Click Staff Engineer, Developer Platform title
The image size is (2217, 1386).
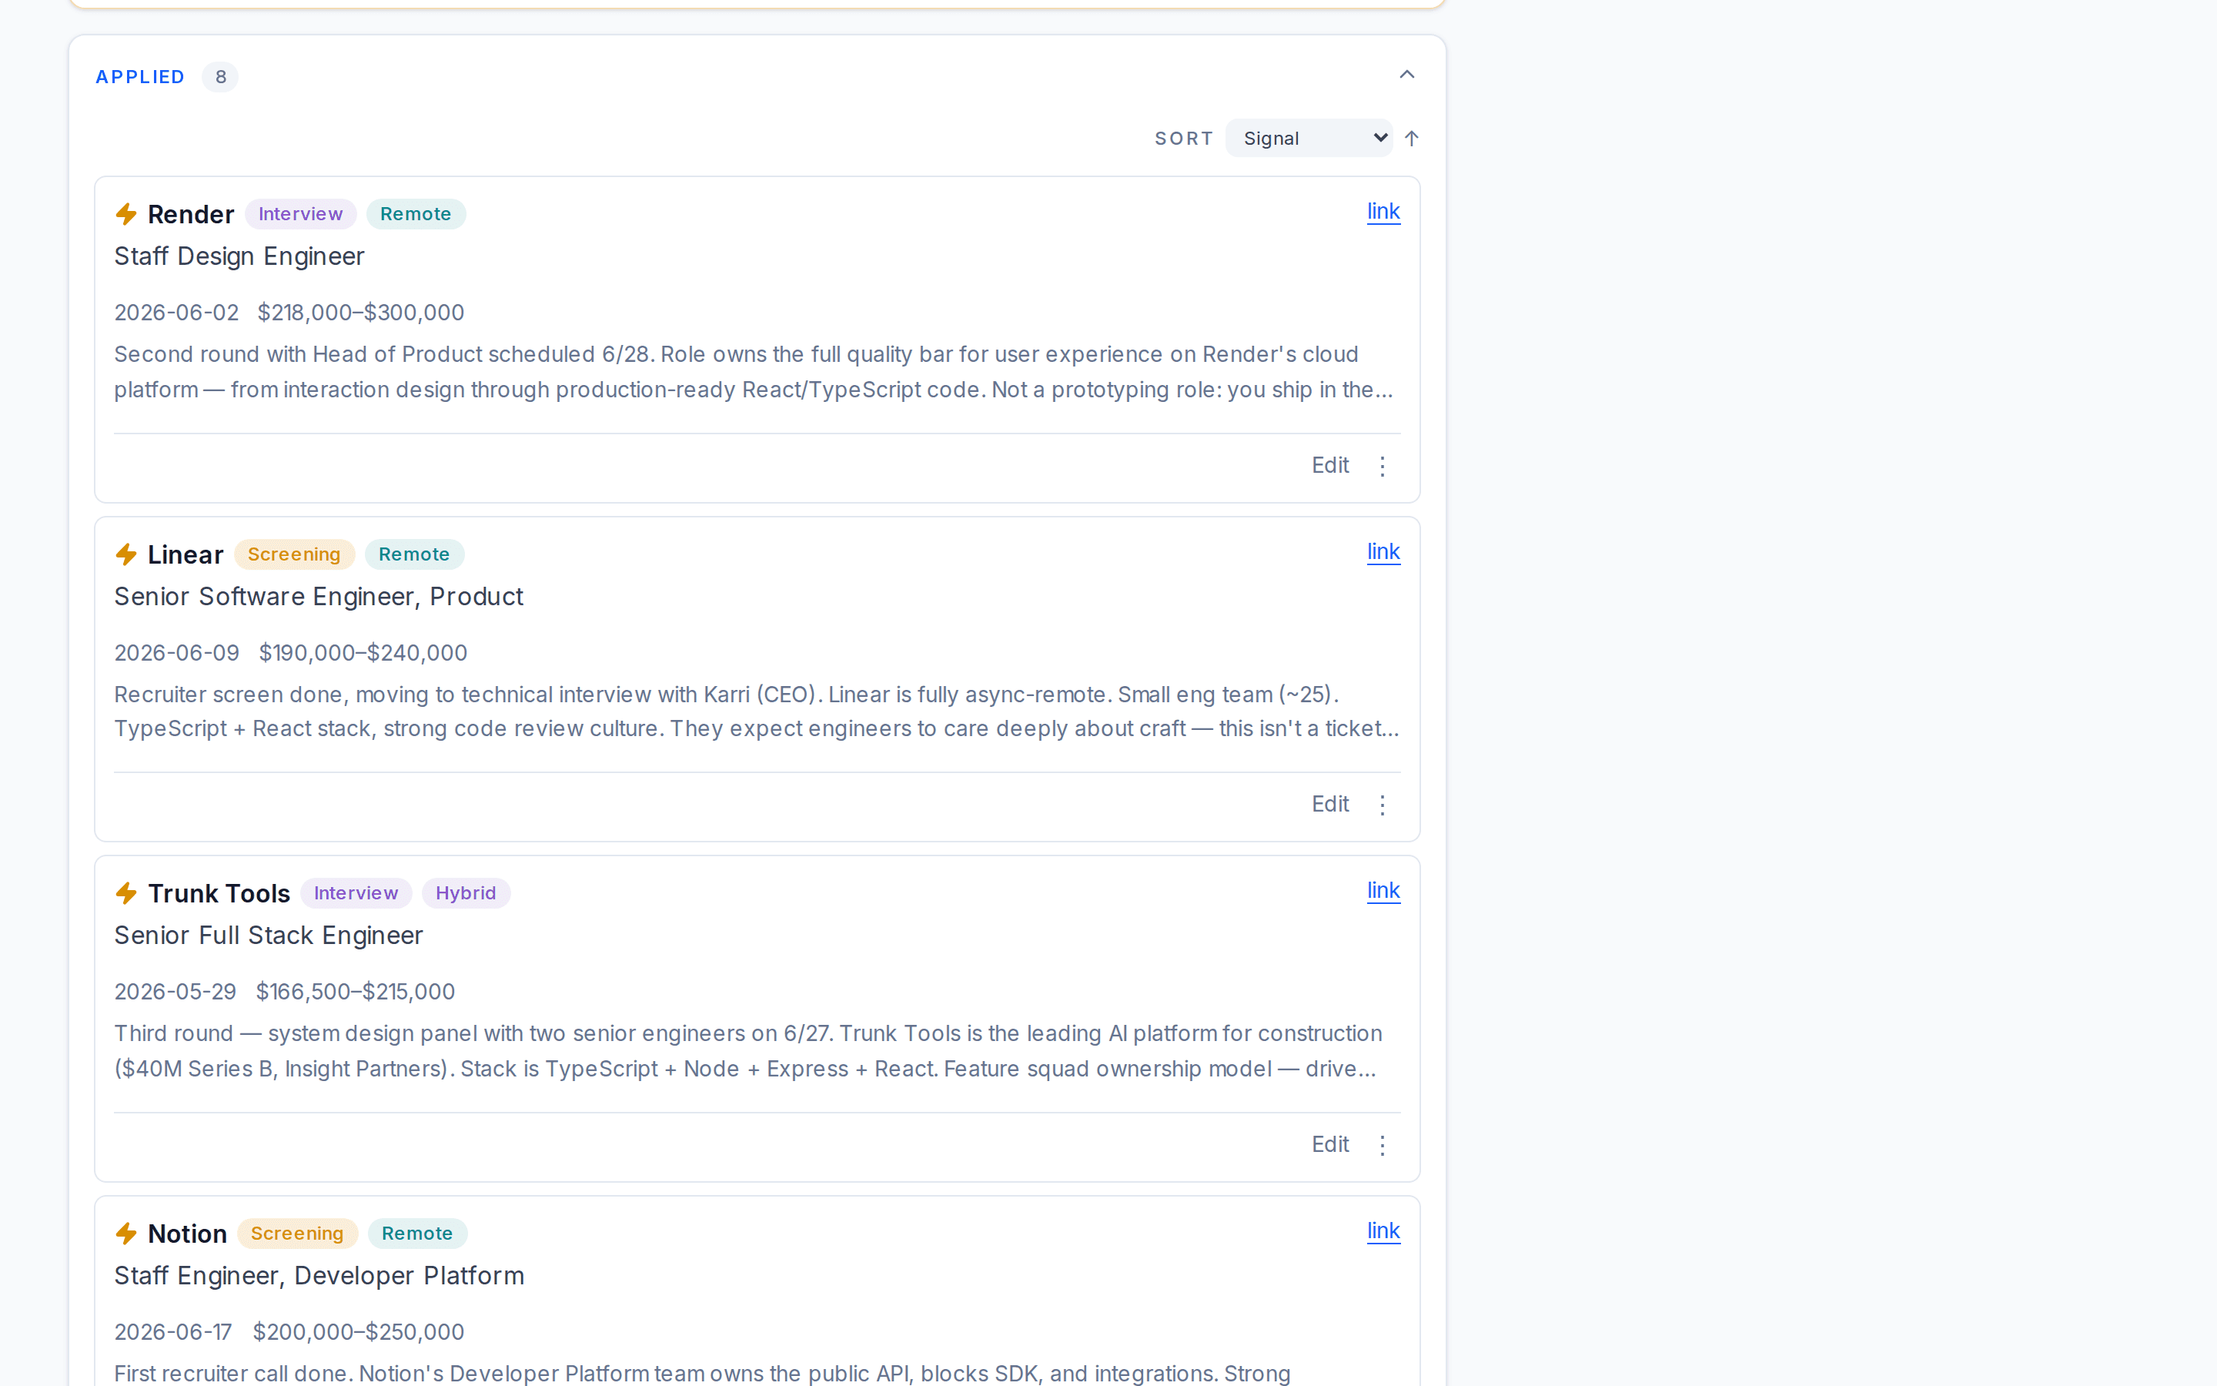click(x=319, y=1276)
